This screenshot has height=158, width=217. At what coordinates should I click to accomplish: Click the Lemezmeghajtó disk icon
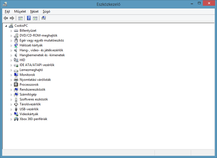pos(16,70)
